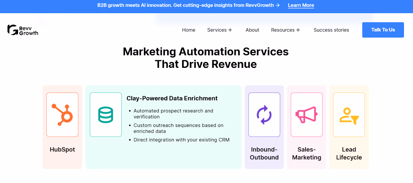
Task: Click the purple sync arrows icon
Action: (x=264, y=115)
